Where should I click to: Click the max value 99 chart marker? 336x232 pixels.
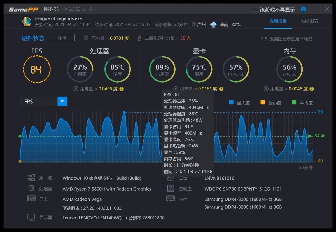pos(124,112)
